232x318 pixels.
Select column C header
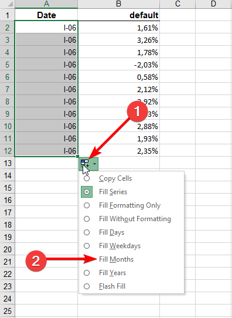click(x=178, y=4)
